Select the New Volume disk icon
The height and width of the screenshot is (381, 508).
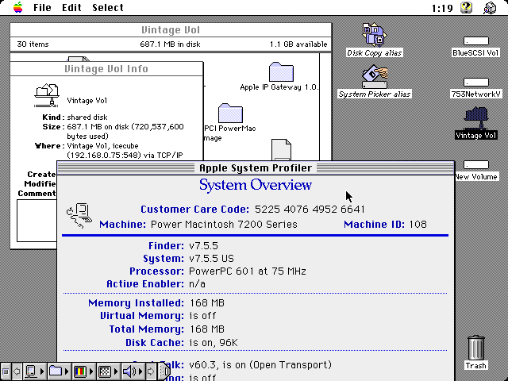point(475,164)
